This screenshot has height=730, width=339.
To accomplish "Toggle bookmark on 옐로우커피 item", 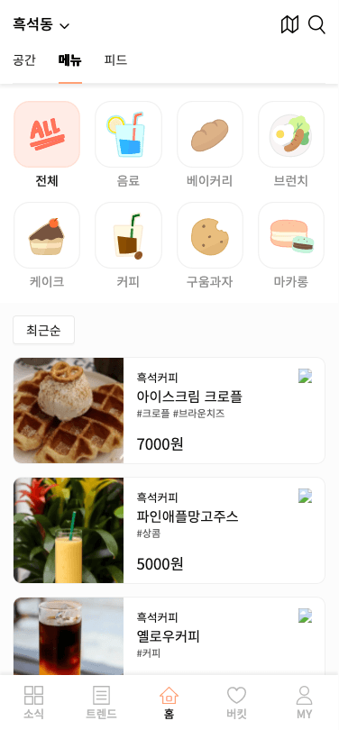I will pyautogui.click(x=305, y=616).
